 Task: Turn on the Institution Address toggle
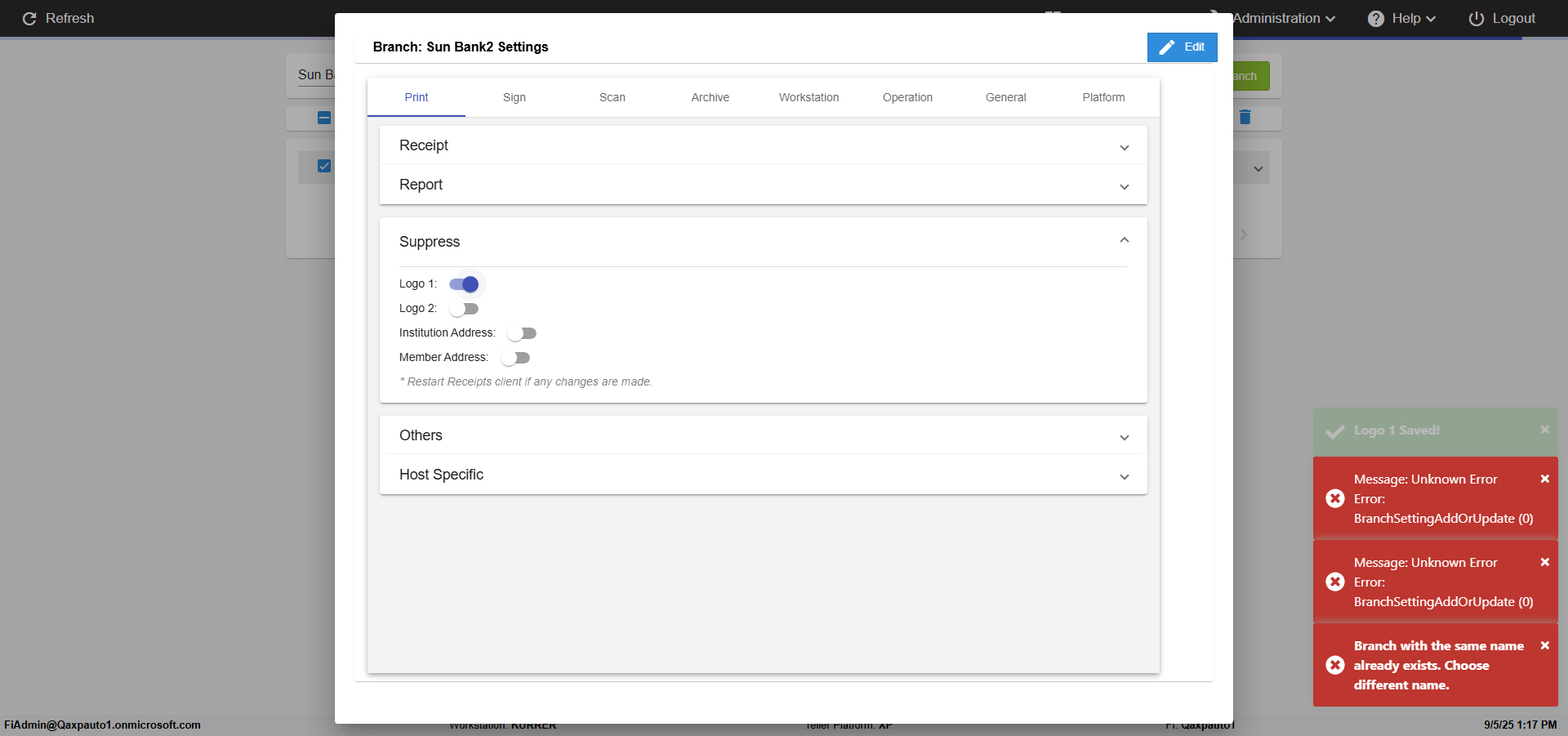(x=521, y=333)
